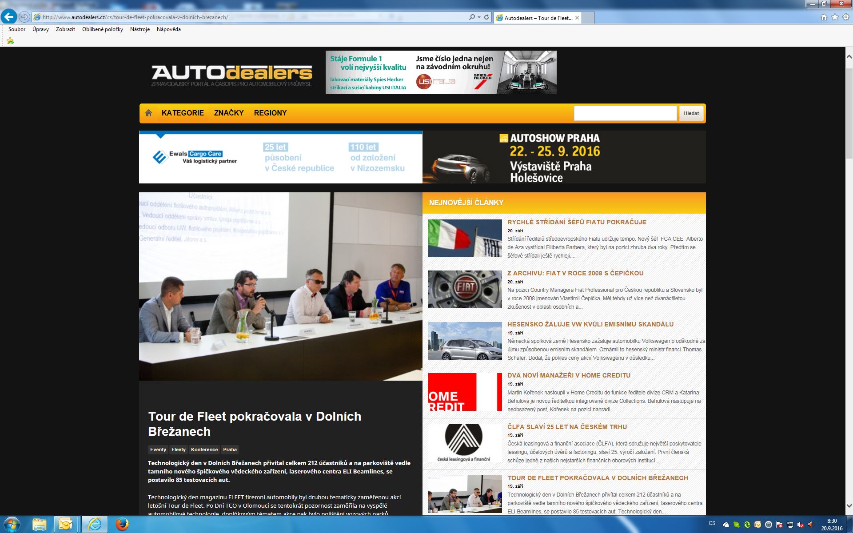Image resolution: width=853 pixels, height=533 pixels.
Task: Close the Autodealers browser tab
Action: coord(577,18)
